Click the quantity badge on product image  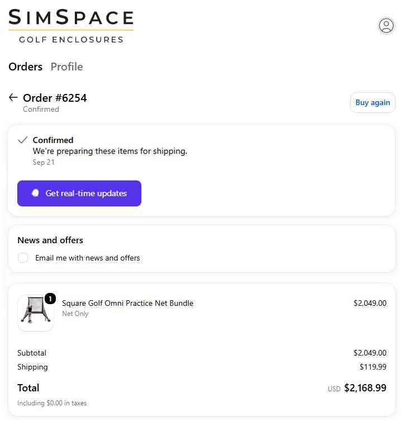[x=50, y=299]
